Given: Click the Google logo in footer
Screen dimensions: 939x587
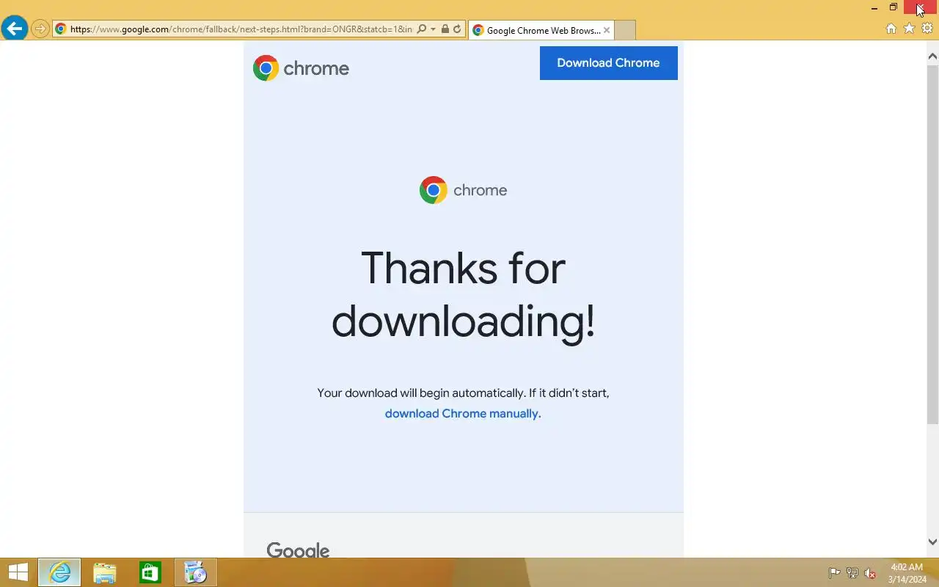Looking at the screenshot, I should [298, 550].
